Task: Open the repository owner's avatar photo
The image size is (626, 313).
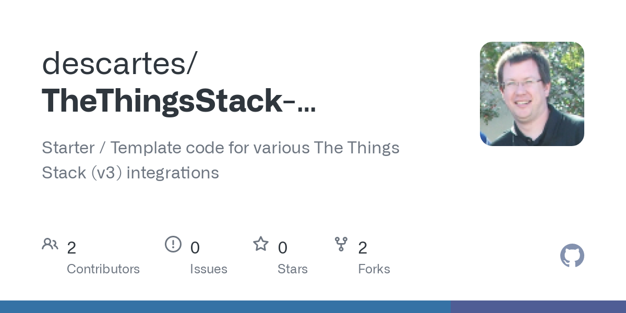Action: (x=532, y=94)
